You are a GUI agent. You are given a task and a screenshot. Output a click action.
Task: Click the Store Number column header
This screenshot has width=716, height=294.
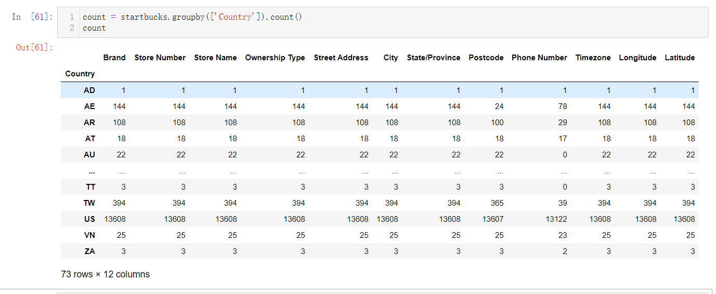160,58
